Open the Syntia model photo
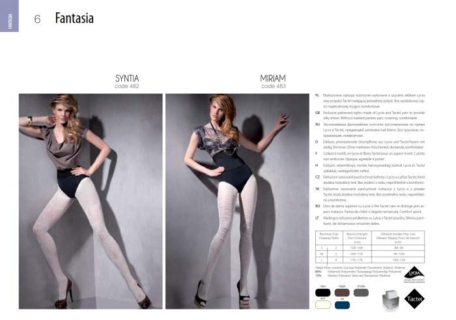Image resolution: width=456 pixels, height=320 pixels. (x=91, y=201)
